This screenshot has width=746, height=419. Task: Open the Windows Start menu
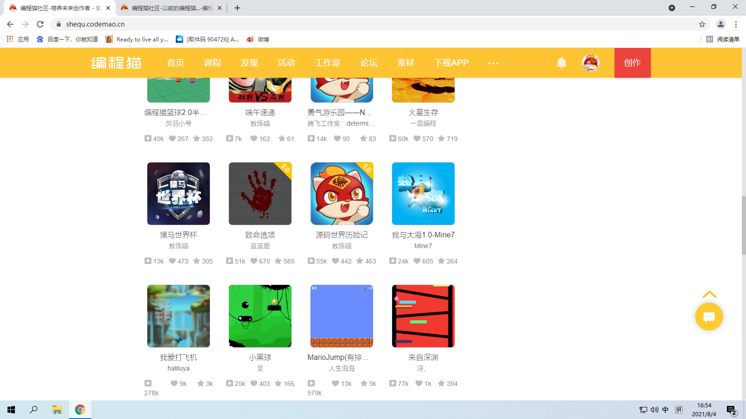(11, 410)
